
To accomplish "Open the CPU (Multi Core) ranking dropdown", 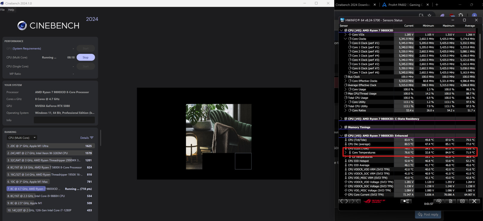I will click(22, 138).
